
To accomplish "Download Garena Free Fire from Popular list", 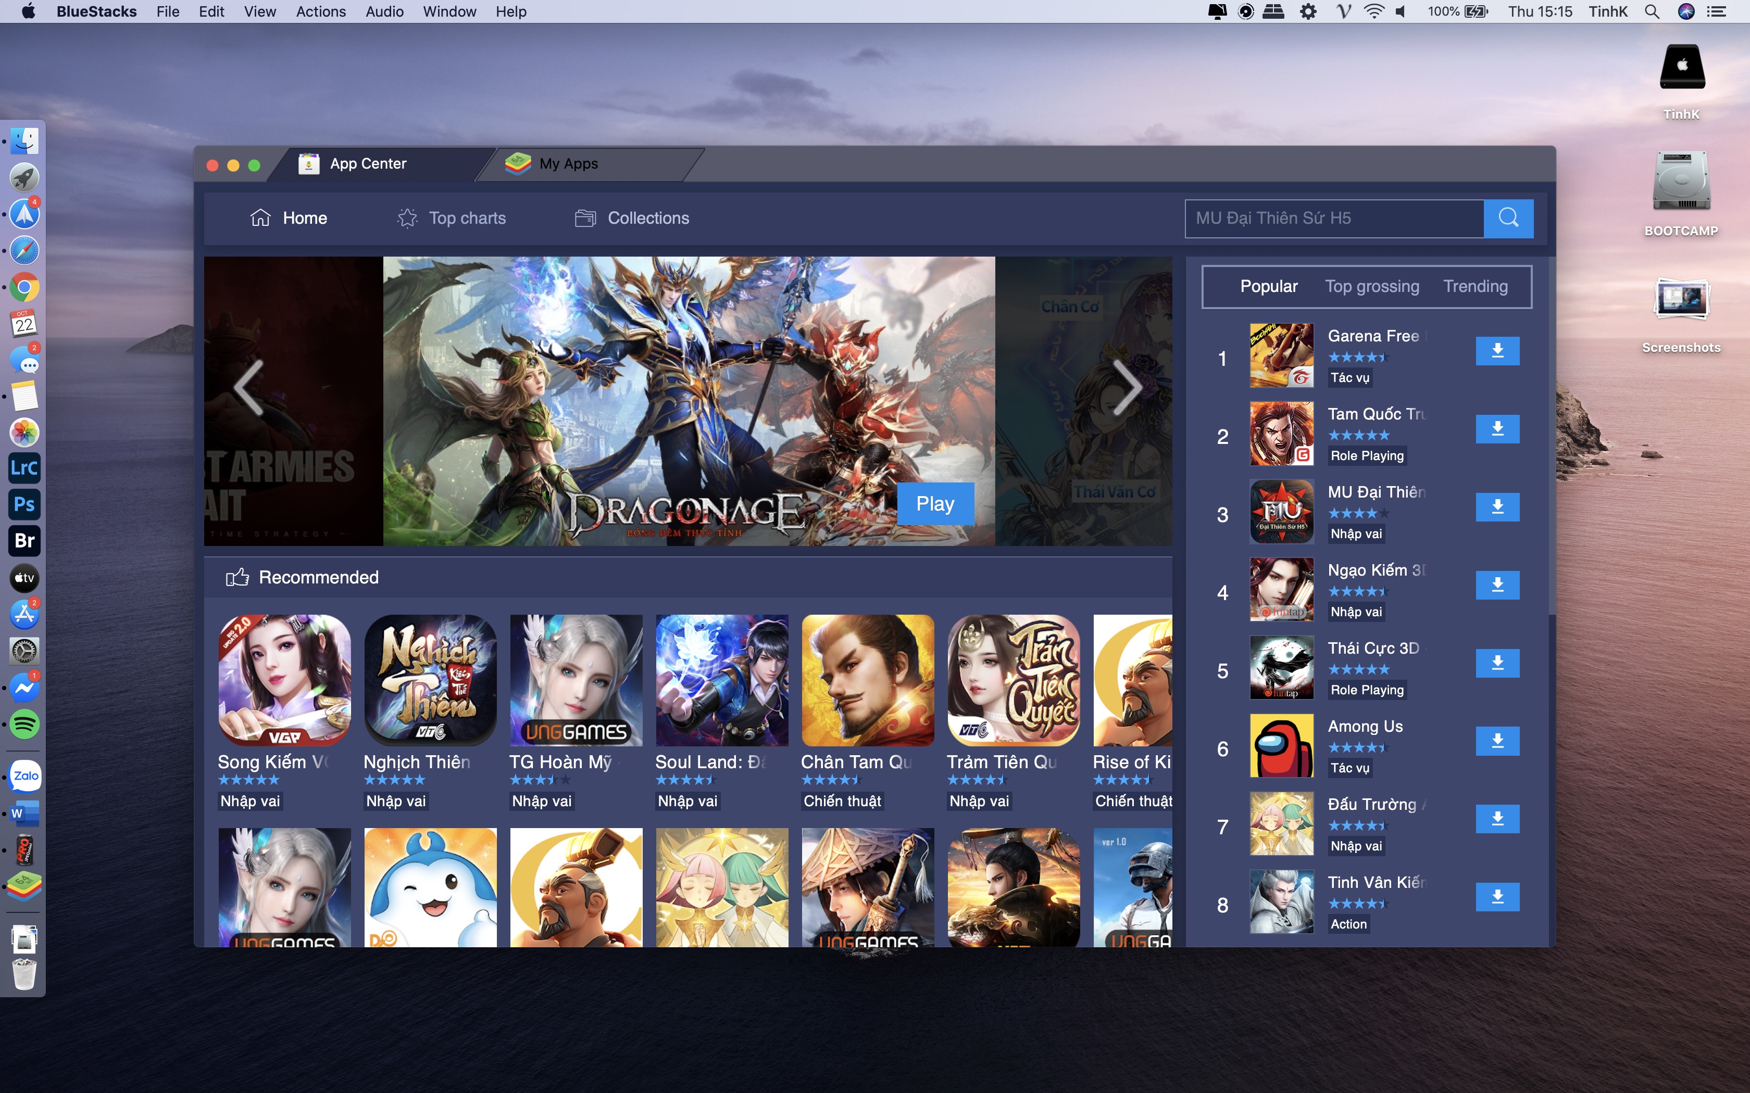I will click(x=1497, y=351).
